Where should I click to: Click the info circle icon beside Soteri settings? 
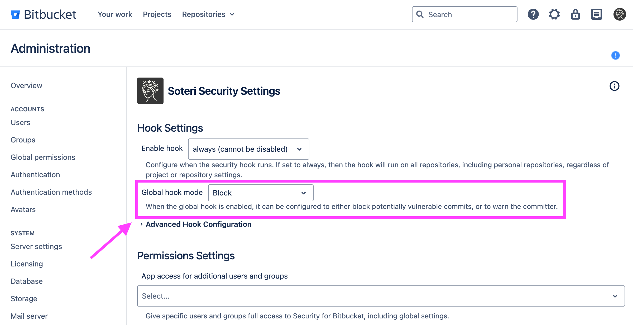(614, 86)
